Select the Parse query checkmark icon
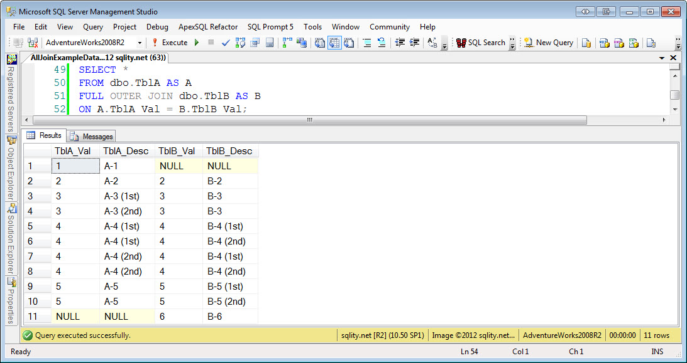Viewport: 687px width, 363px height. pos(225,43)
